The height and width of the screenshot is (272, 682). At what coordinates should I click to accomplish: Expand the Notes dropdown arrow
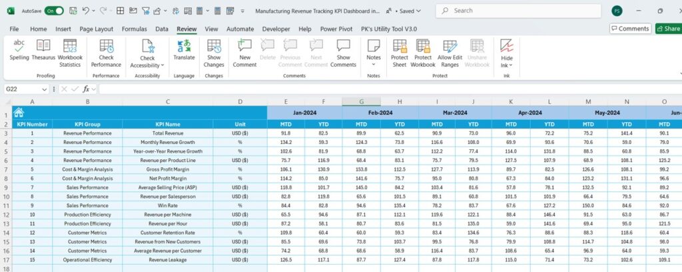pyautogui.click(x=374, y=65)
